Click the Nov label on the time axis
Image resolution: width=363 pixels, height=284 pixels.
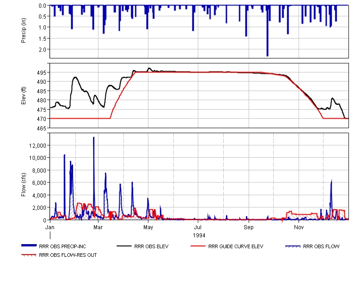pos(299,226)
